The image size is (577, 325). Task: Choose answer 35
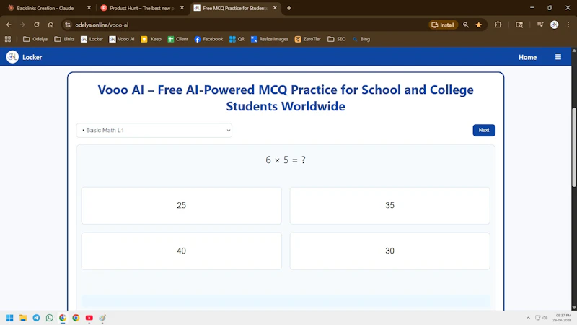389,206
